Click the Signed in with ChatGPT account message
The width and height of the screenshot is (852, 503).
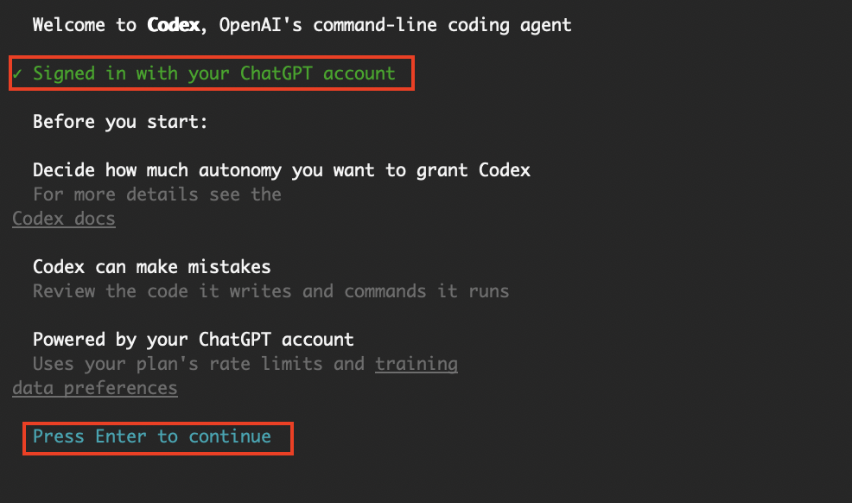click(x=213, y=73)
